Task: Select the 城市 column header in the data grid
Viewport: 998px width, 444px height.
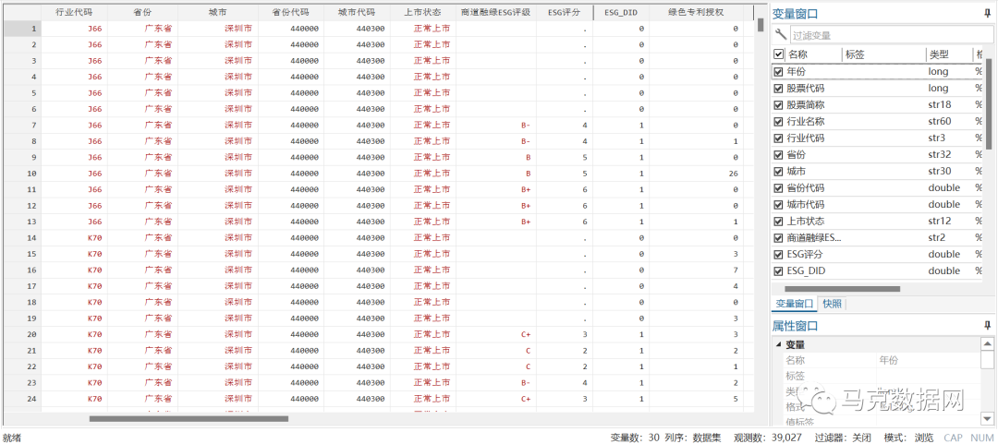Action: (218, 12)
